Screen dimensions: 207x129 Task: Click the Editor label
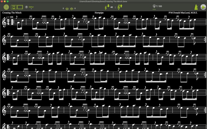click(31, 7)
